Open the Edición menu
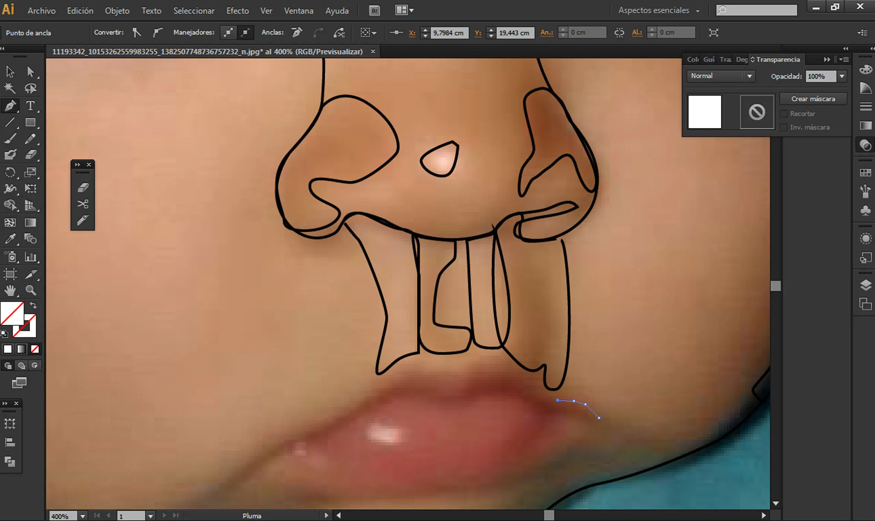 [x=80, y=11]
